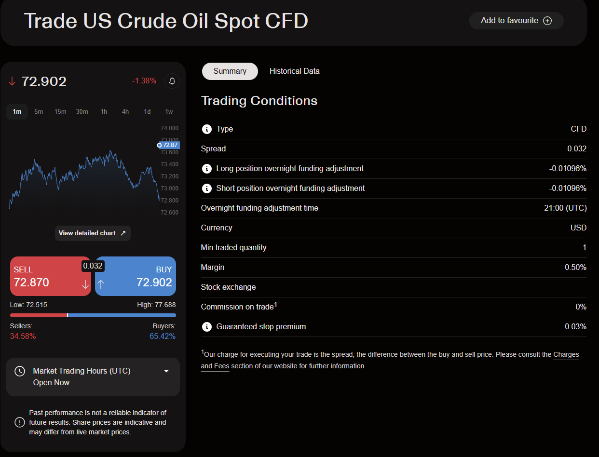The image size is (599, 457).
Task: Click info icon beside Short position overnight funding
Action: pyautogui.click(x=206, y=188)
